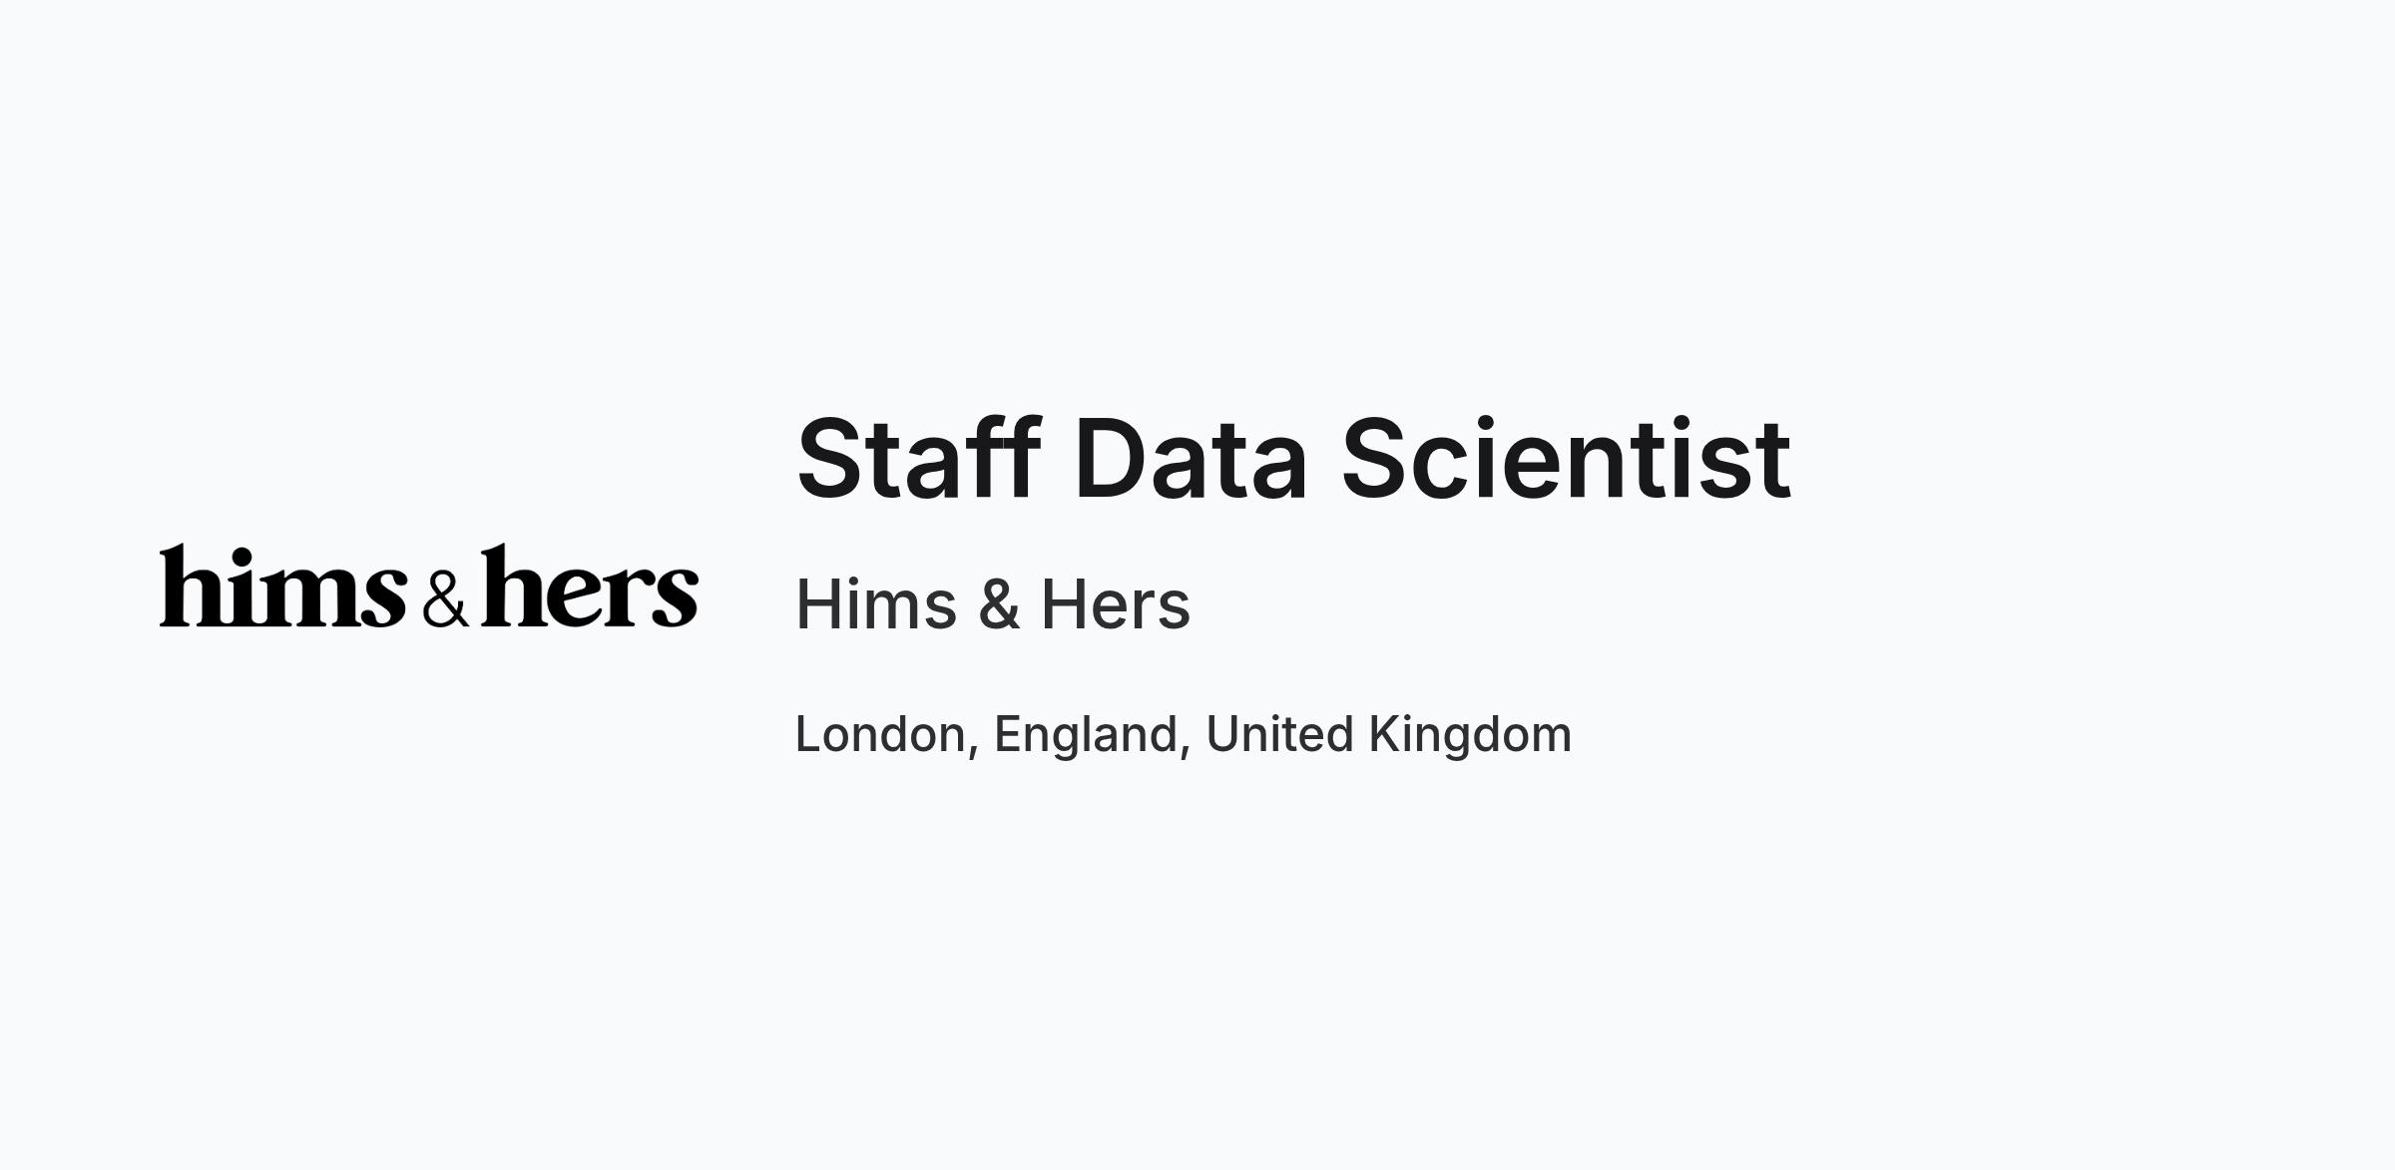Click the word "Staff" in the title

click(919, 458)
